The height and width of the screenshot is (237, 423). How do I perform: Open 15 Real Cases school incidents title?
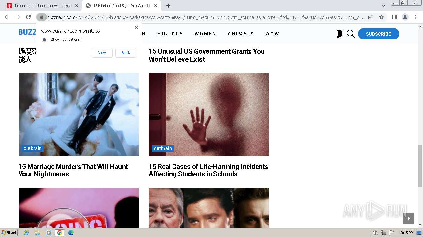pos(209,170)
